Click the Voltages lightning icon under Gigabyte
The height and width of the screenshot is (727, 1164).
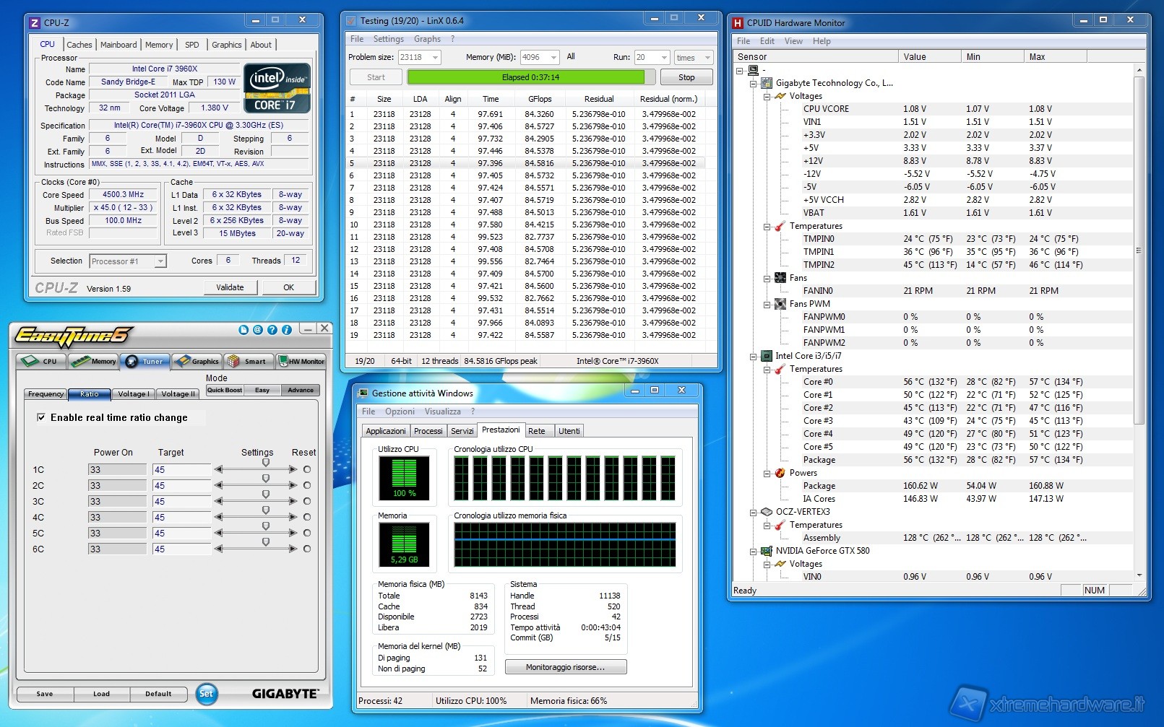click(x=780, y=96)
